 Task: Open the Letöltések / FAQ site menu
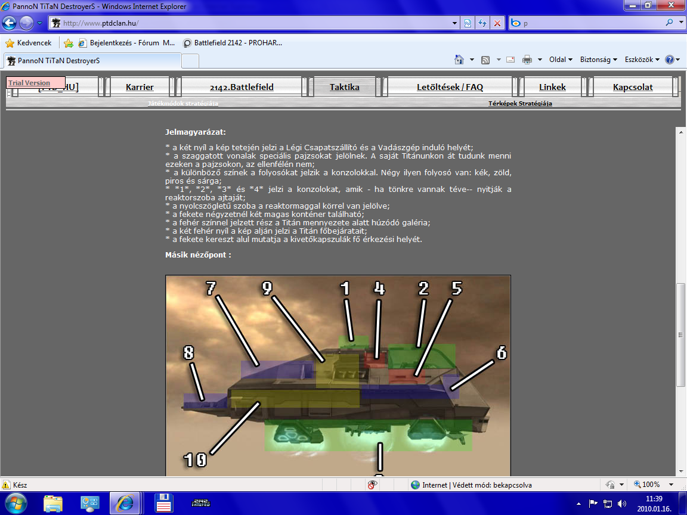tap(450, 86)
